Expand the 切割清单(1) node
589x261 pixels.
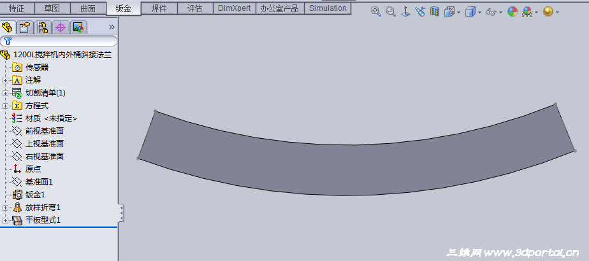(x=5, y=93)
